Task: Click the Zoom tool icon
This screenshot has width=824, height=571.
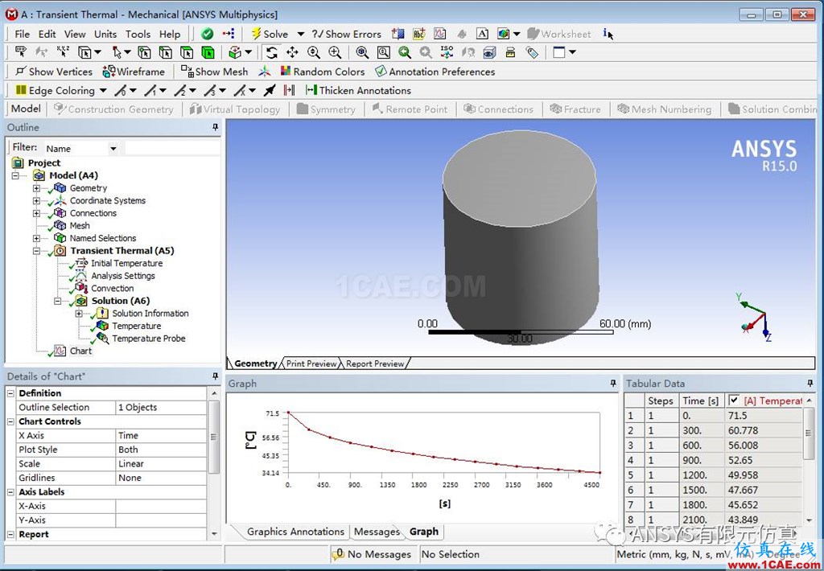Action: pyautogui.click(x=314, y=52)
